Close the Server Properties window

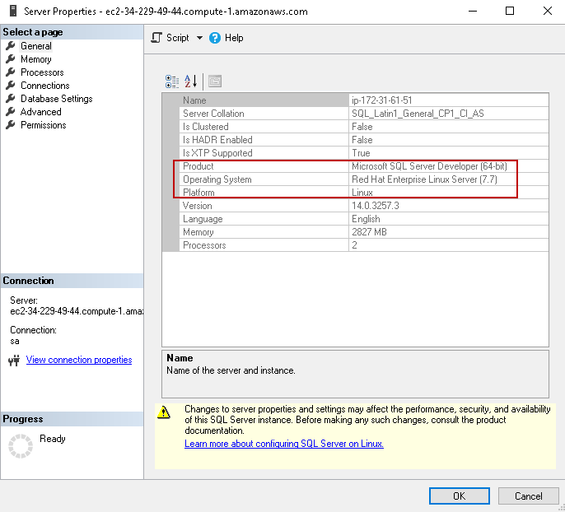pos(548,11)
